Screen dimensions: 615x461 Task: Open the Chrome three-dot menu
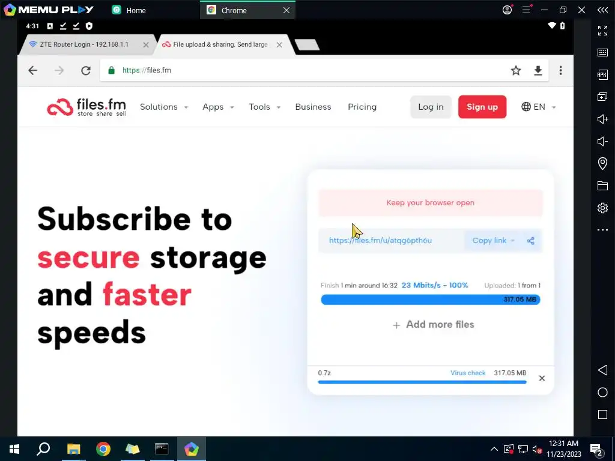point(560,71)
